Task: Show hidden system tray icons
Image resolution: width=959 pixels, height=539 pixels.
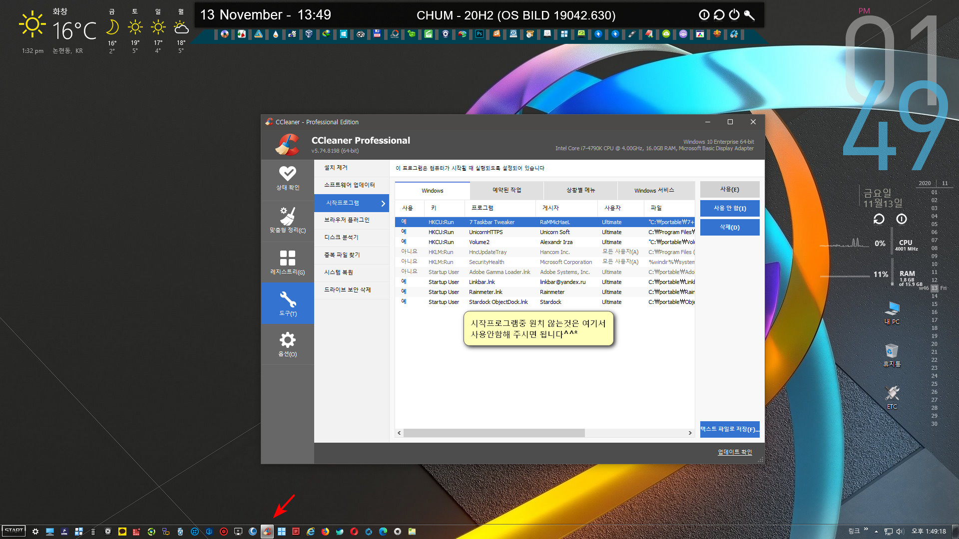Action: click(876, 532)
